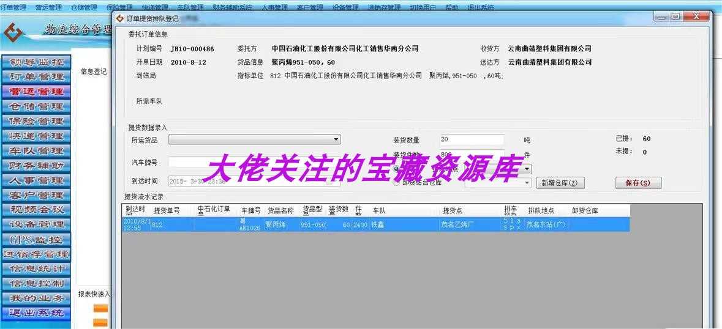Click the plan number JH10-000486
This screenshot has height=329, width=722.
pyautogui.click(x=192, y=49)
